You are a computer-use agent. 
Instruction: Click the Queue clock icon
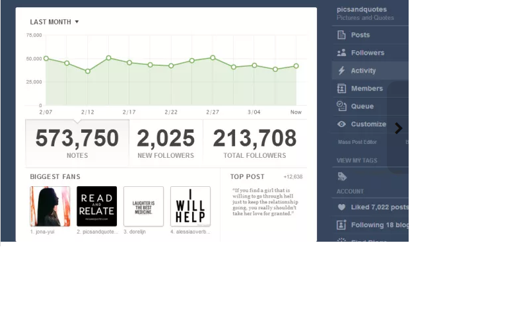point(341,106)
